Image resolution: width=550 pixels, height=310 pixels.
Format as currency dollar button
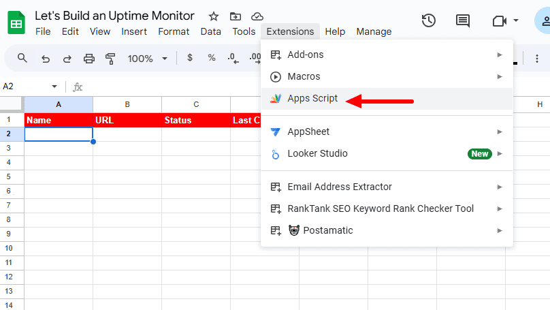[190, 58]
